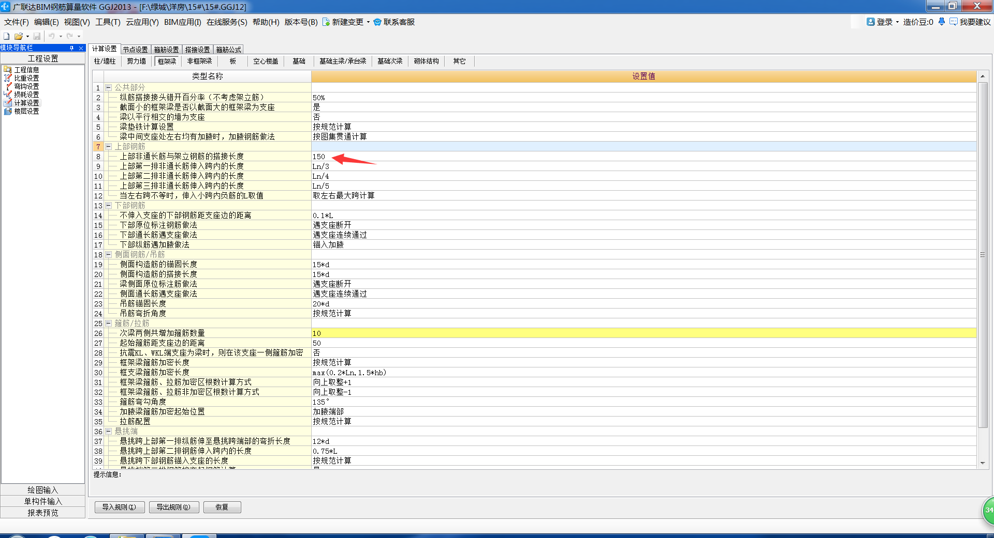This screenshot has height=538, width=994.
Task: Click the 导出规则(O) button
Action: point(174,507)
